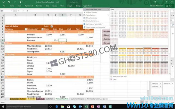175x109 pixels.
Task: Switch to the Insert ribbon tab
Action: [19, 6]
